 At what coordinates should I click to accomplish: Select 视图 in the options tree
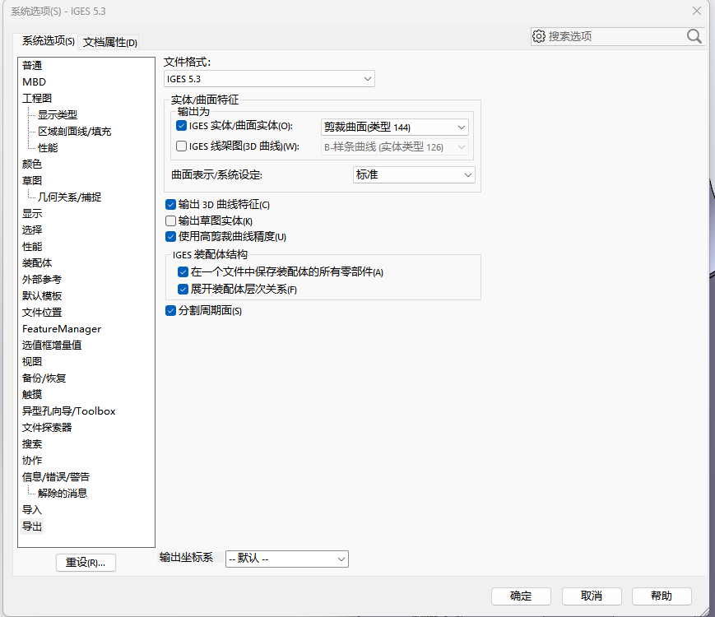[x=32, y=362]
